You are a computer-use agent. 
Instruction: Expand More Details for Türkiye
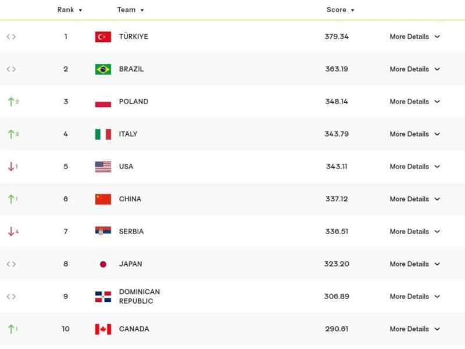tap(414, 37)
